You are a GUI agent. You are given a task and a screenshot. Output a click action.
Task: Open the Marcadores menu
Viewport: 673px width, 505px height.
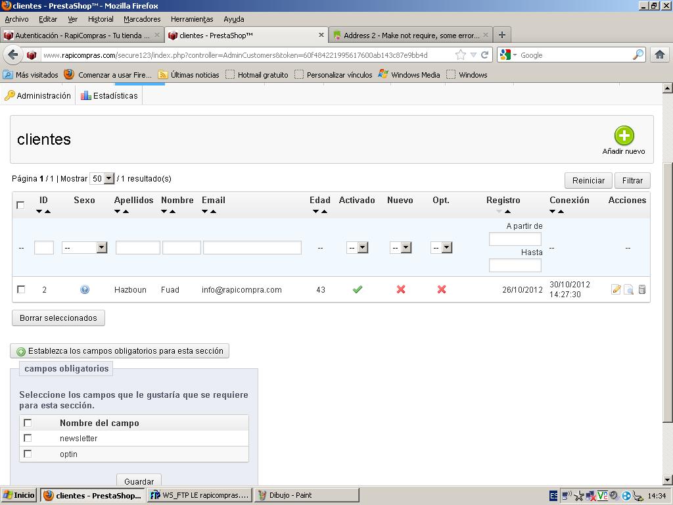[x=142, y=19]
